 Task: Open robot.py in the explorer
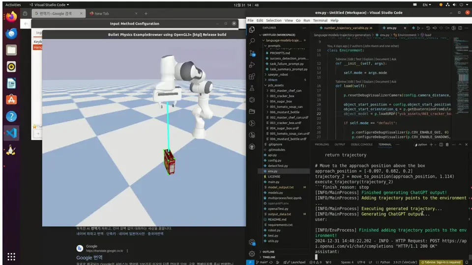click(x=274, y=230)
